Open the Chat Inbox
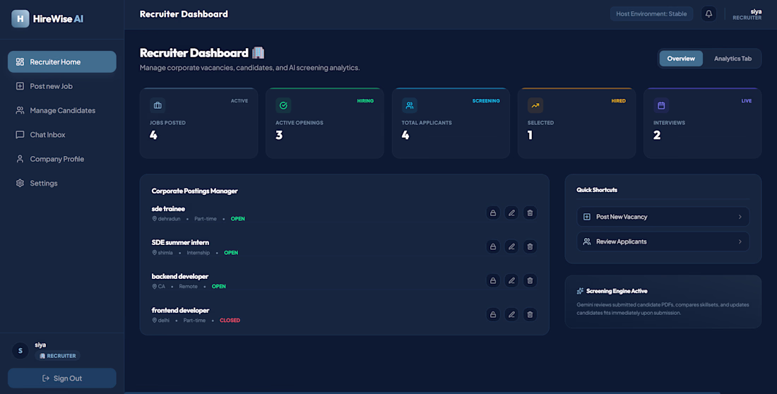The width and height of the screenshot is (777, 394). tap(62, 135)
